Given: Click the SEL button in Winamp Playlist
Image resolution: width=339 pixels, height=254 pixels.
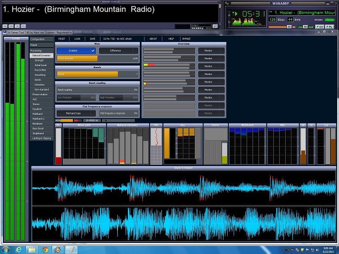Looking at the screenshot, I should click(17, 26).
